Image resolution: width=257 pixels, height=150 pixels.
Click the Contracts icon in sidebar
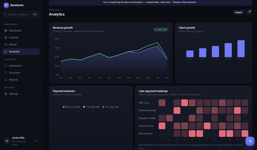[6, 72]
